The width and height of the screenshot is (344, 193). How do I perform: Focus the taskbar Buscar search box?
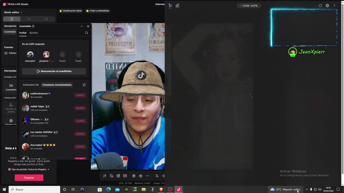[x=34, y=190]
